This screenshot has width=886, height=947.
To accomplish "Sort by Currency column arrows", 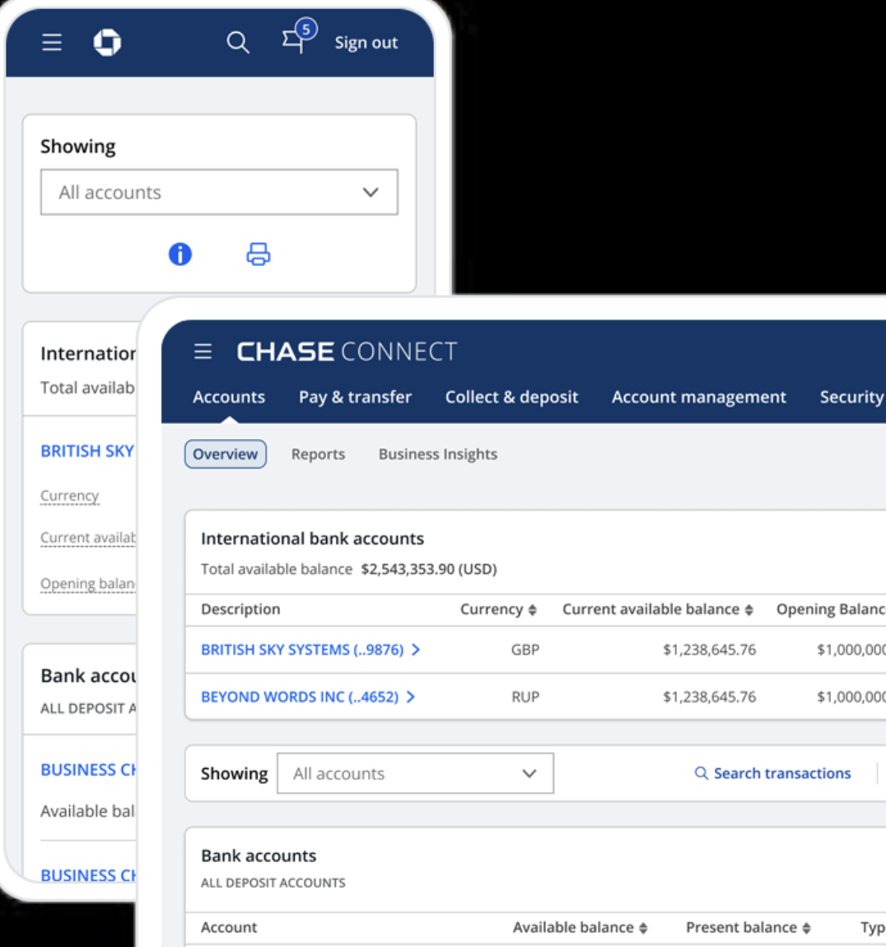I will pyautogui.click(x=533, y=610).
